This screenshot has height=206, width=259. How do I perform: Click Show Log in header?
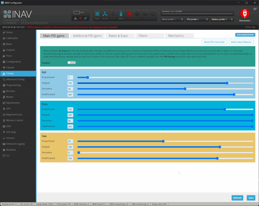click(x=250, y=27)
